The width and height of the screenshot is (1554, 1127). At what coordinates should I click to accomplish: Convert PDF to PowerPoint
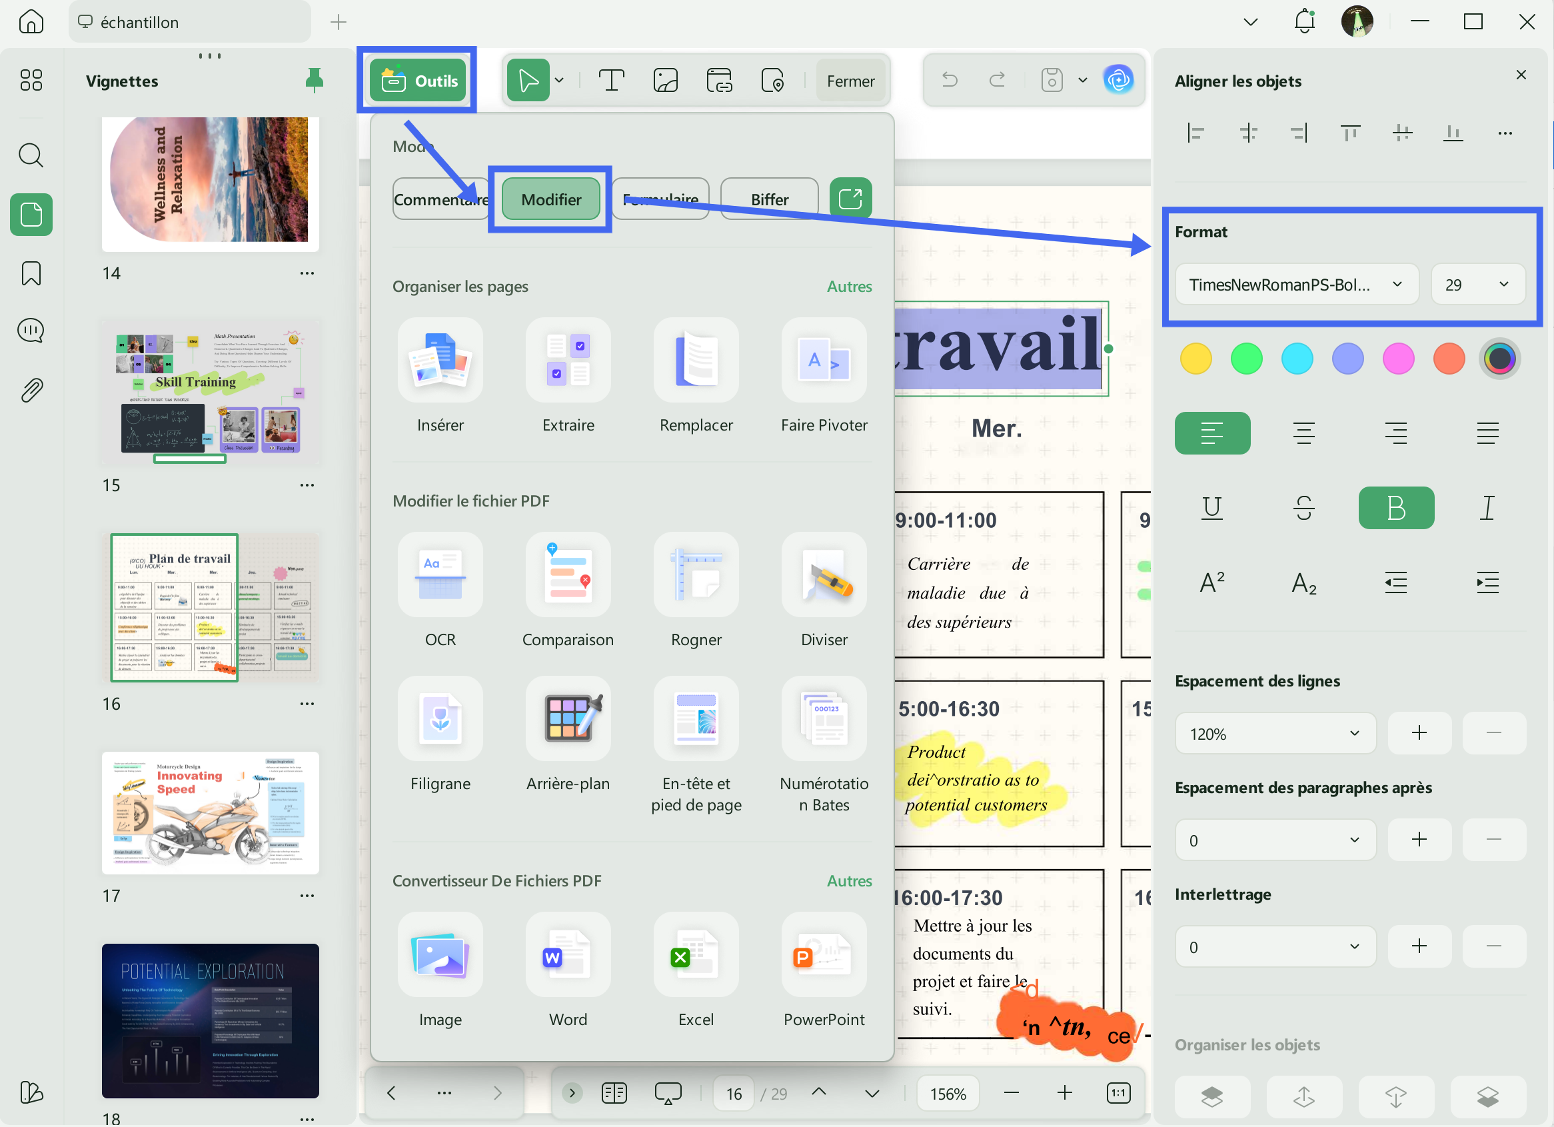coord(824,954)
